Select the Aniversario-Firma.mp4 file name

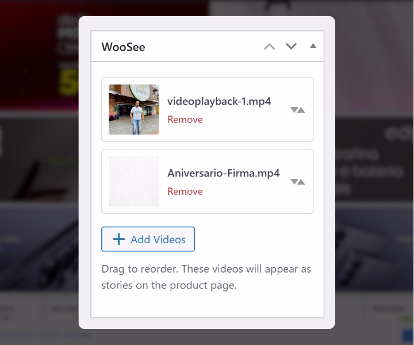coord(223,173)
